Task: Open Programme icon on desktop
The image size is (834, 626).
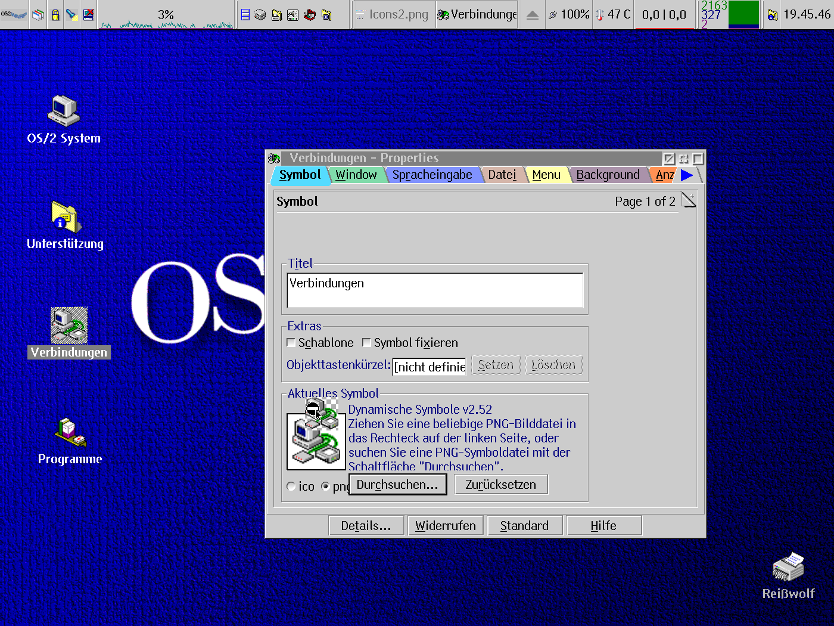Action: pos(70,432)
